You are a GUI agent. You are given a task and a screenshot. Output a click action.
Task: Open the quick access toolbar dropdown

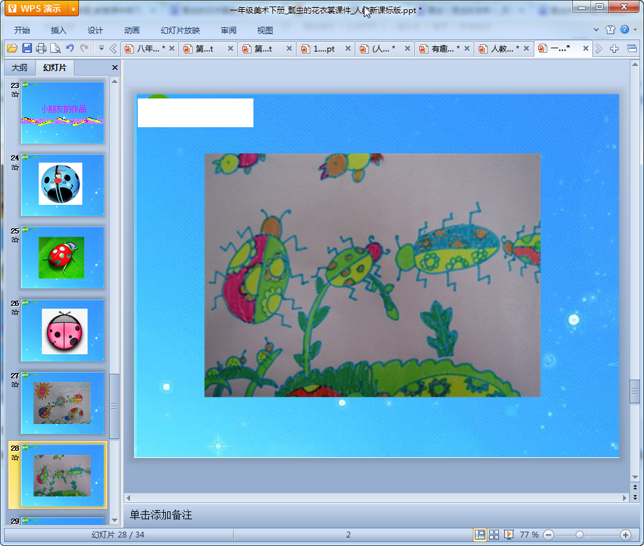pyautogui.click(x=101, y=48)
